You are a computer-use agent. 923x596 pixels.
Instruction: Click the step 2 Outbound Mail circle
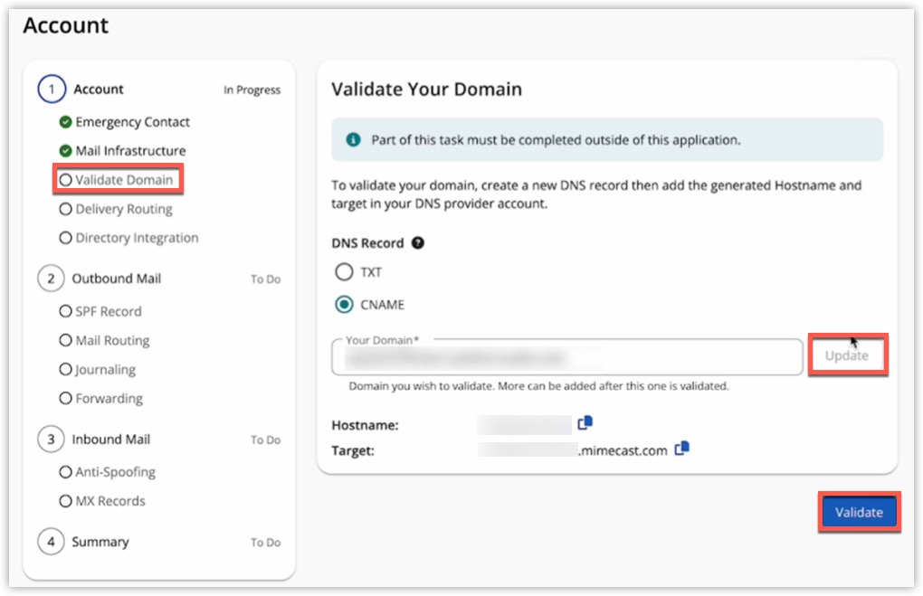tap(52, 279)
